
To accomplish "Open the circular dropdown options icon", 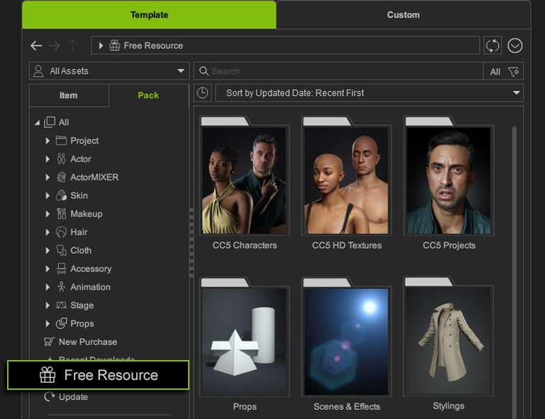I will click(515, 45).
